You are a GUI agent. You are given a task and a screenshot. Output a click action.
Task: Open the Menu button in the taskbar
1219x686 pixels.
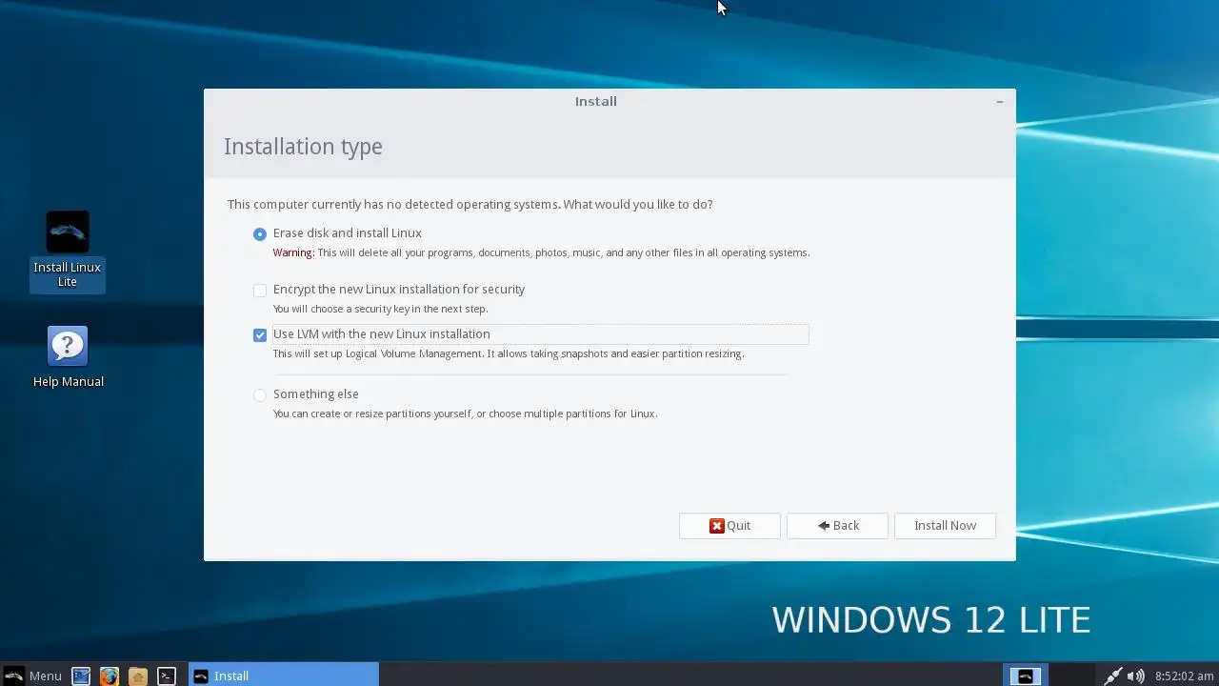[x=33, y=676]
